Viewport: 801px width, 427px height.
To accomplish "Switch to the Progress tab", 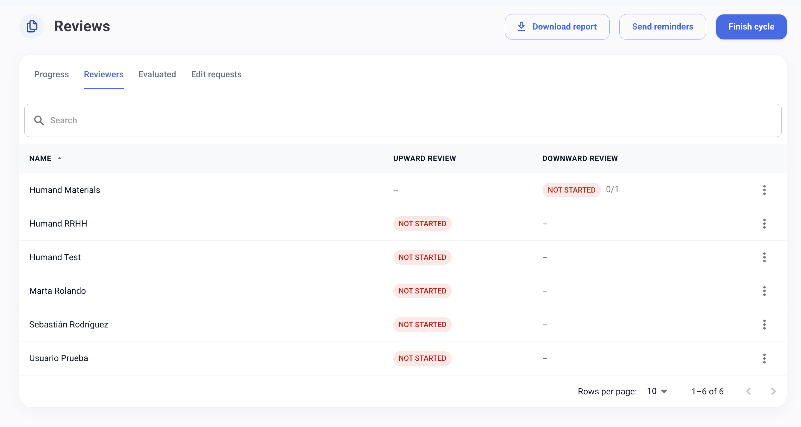I will 52,74.
